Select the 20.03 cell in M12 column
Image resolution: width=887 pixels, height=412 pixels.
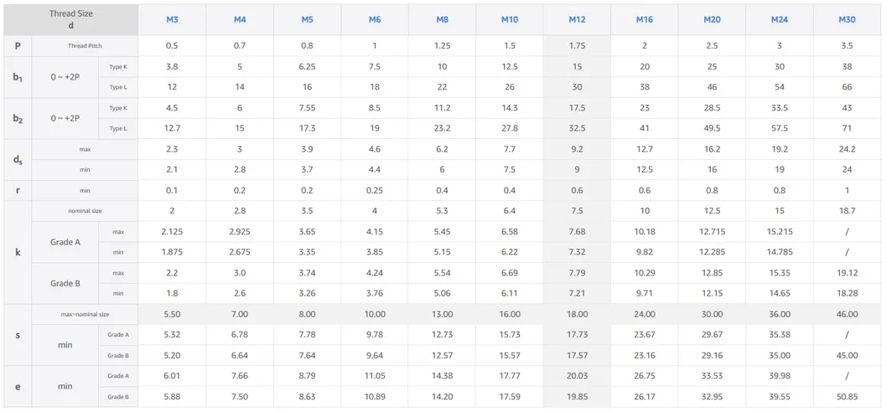click(x=577, y=376)
